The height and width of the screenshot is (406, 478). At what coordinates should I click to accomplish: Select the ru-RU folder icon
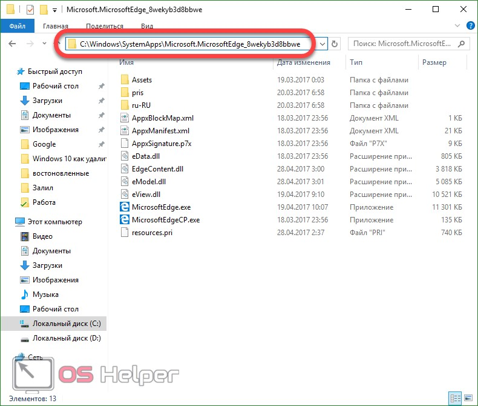pos(125,105)
